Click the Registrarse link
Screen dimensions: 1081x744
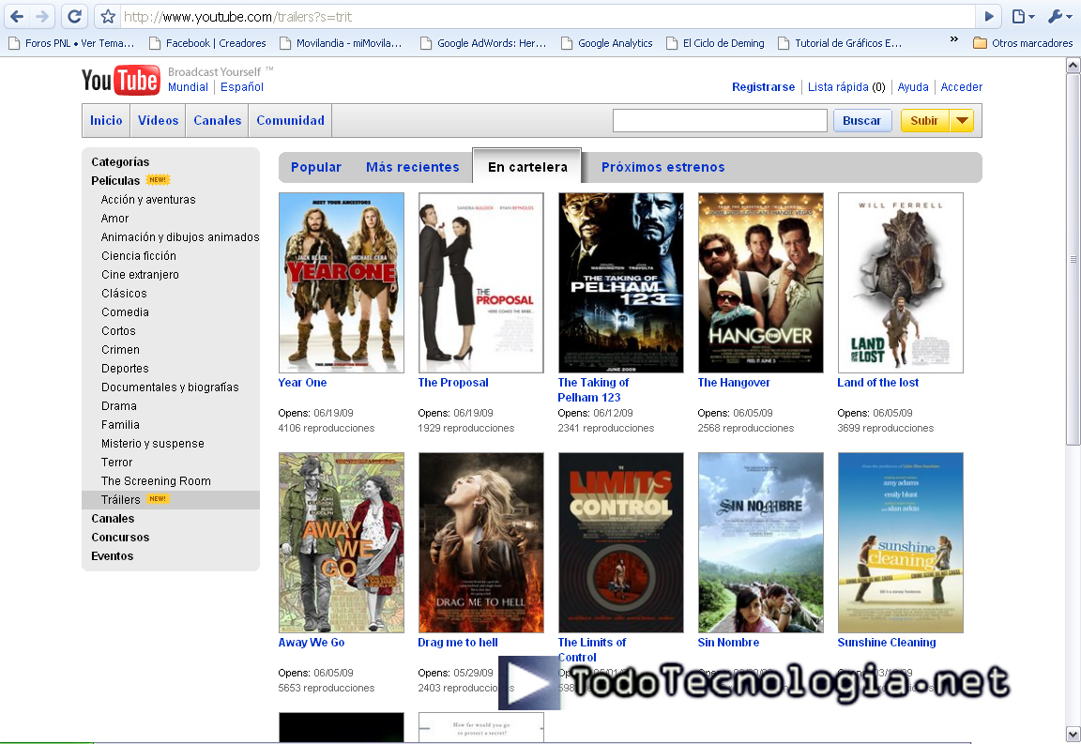pos(763,87)
